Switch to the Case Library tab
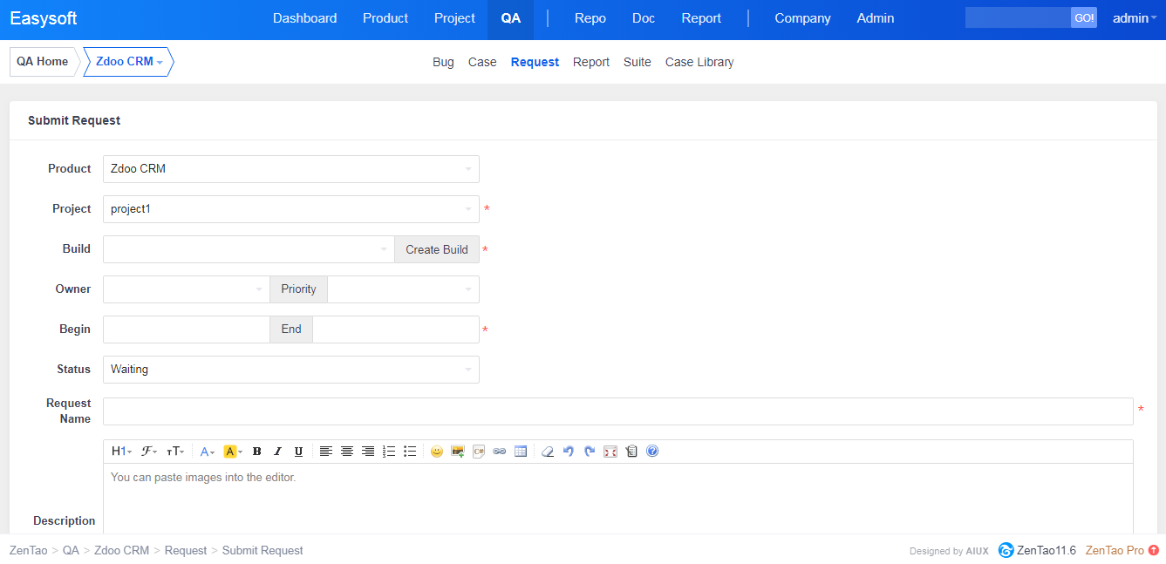Viewport: 1166px width, 564px height. click(x=699, y=62)
